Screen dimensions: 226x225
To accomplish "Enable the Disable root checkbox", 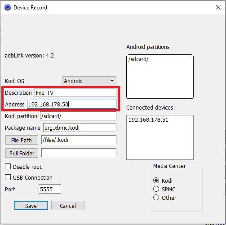I will pos(8,167).
